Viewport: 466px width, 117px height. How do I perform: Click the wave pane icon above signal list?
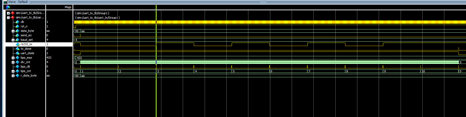(8, 7)
